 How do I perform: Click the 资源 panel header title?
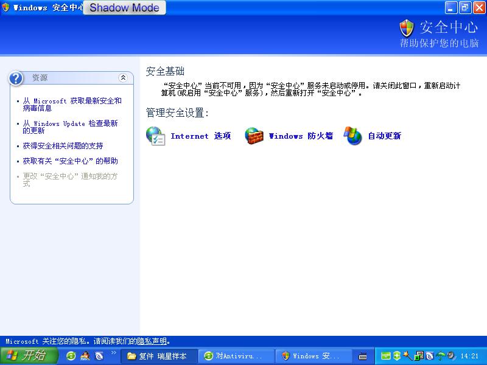40,78
